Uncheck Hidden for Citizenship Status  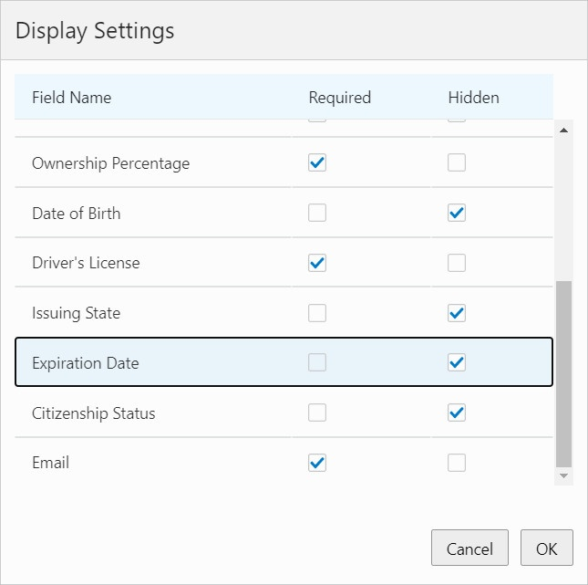coord(457,413)
